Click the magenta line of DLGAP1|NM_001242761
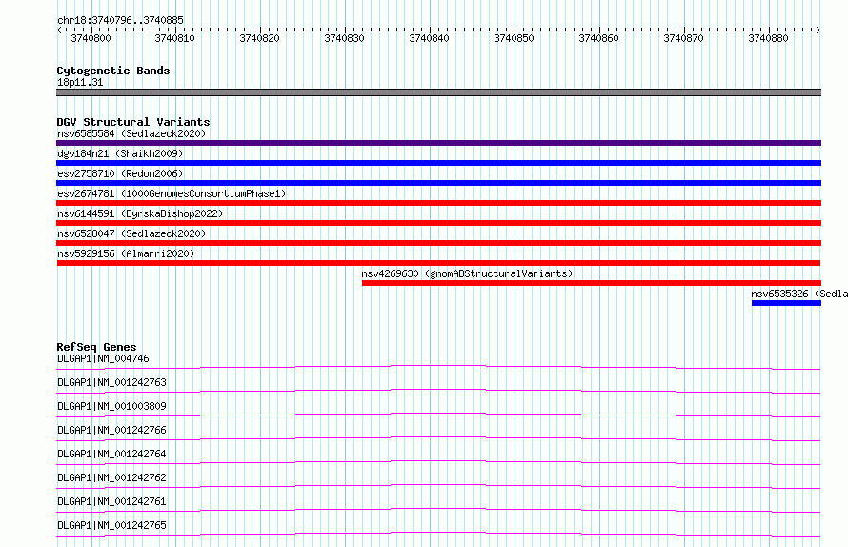The width and height of the screenshot is (848, 547). coord(438,510)
